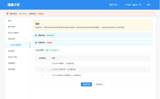Click the 取消报名 button

click(99, 84)
